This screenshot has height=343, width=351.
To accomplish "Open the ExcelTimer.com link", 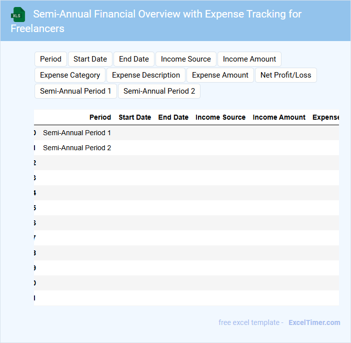I will pyautogui.click(x=314, y=322).
